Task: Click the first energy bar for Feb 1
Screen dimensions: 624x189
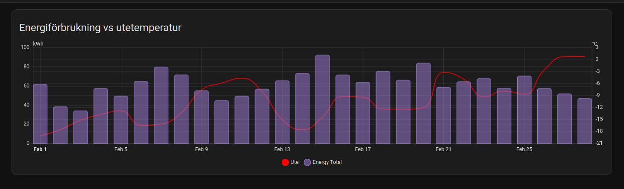Action: tap(40, 114)
